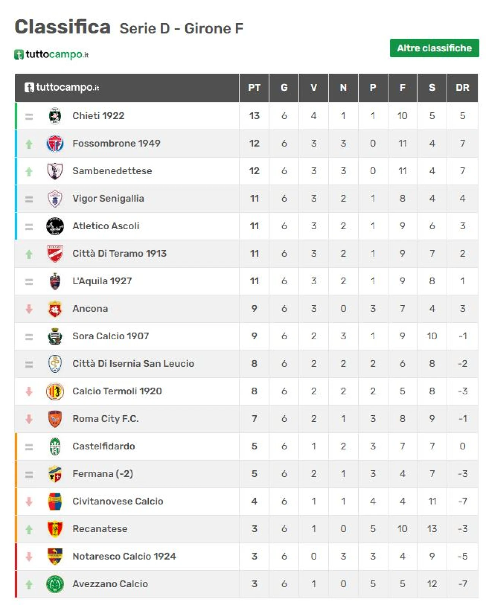Click the green up arrow beside Città Di Teramo
486x605 pixels.
coord(29,254)
